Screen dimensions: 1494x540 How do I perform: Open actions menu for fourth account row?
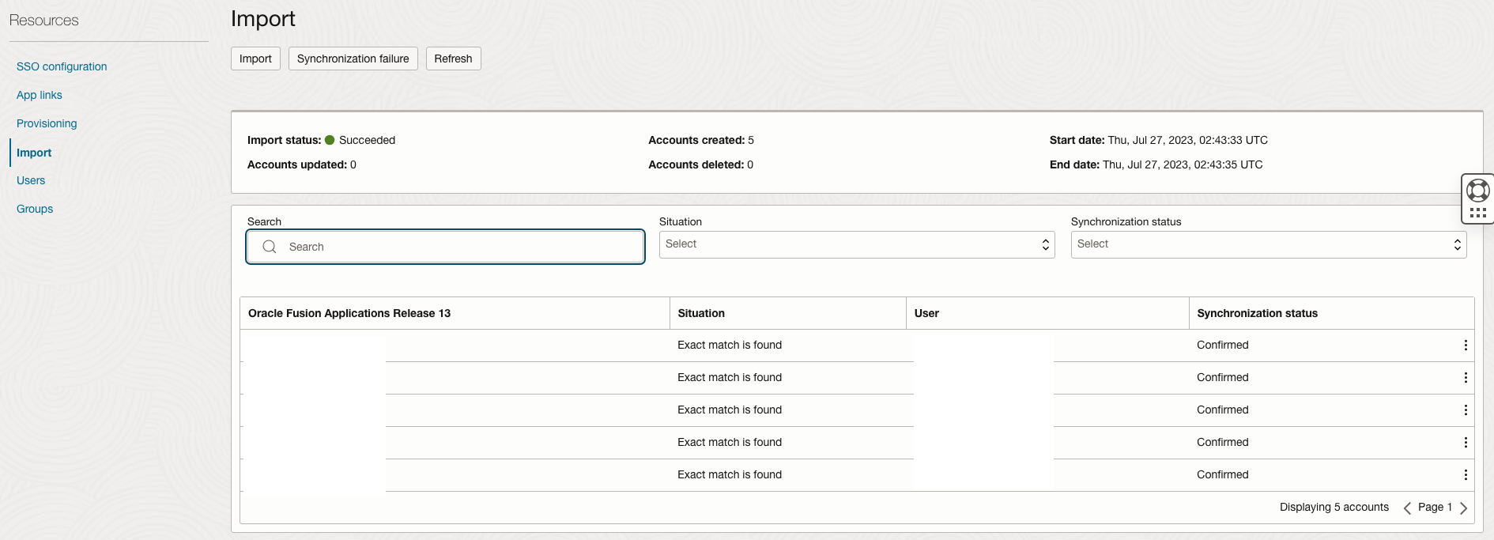tap(1465, 443)
